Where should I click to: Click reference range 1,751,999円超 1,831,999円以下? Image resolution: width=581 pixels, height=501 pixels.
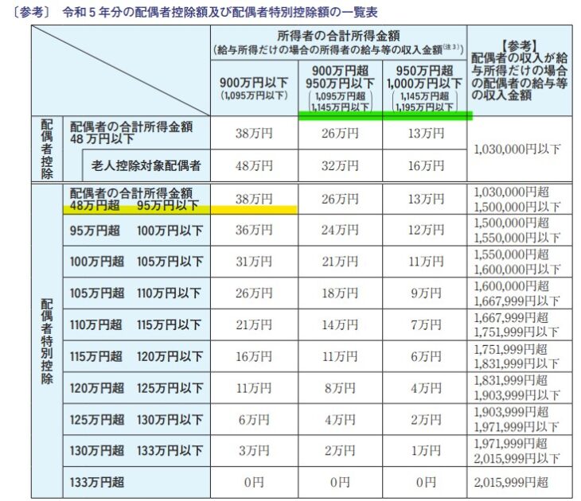coord(517,356)
